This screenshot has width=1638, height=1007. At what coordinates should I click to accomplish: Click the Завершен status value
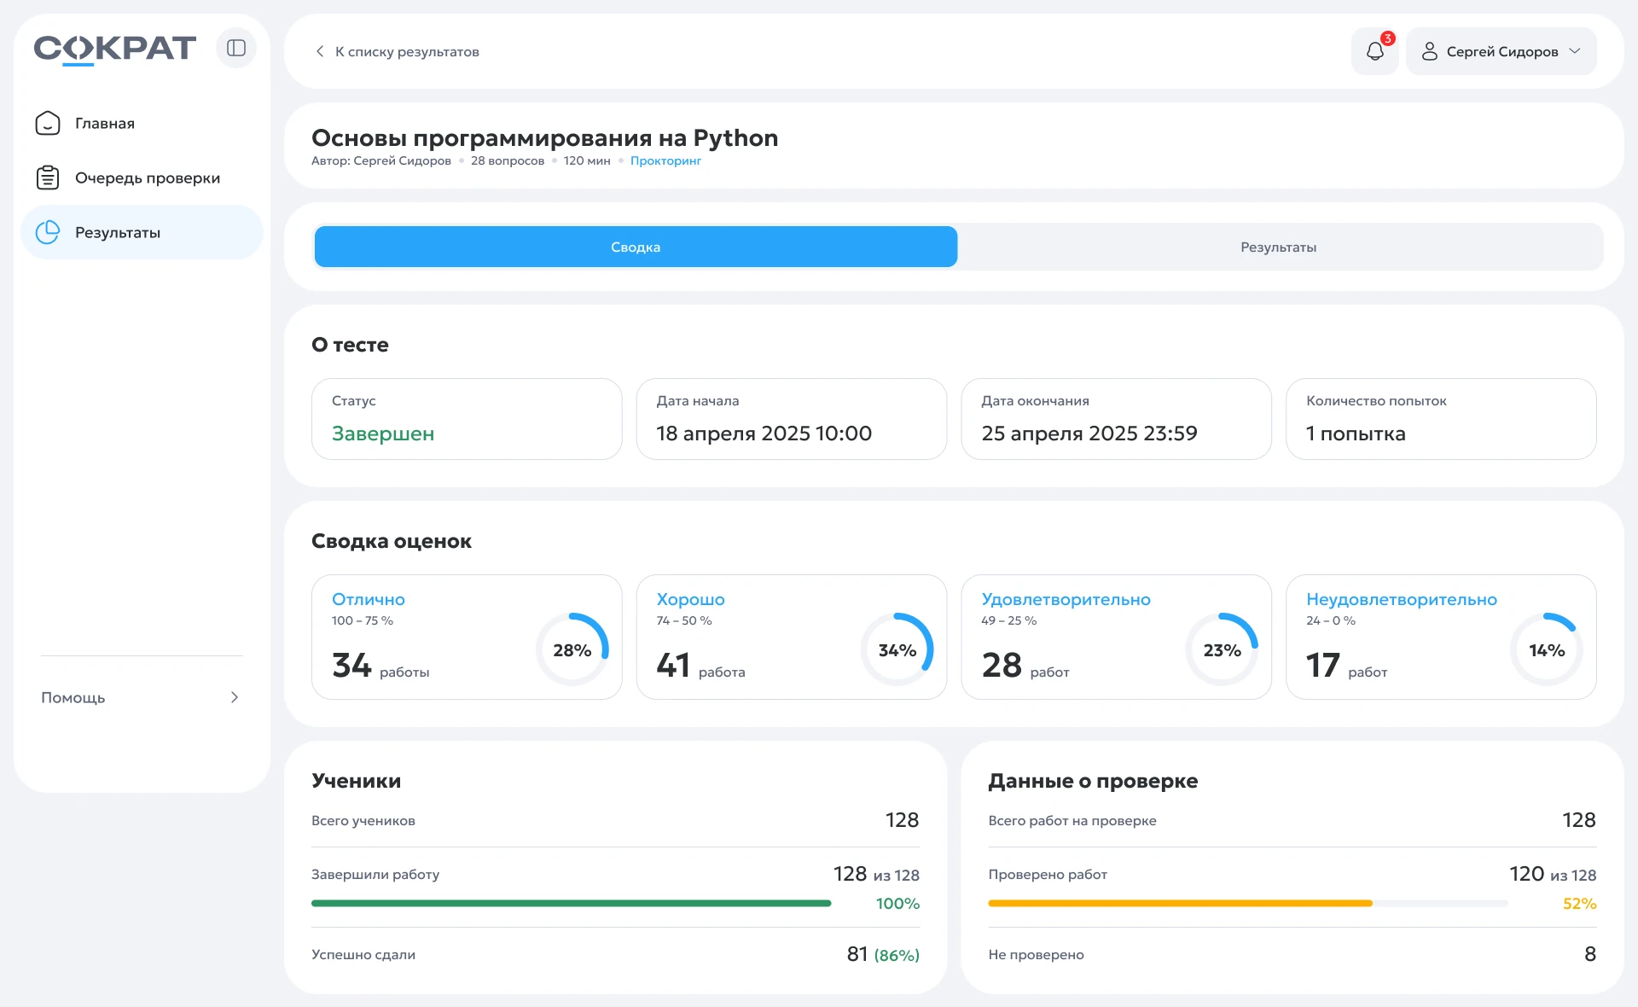tap(383, 434)
